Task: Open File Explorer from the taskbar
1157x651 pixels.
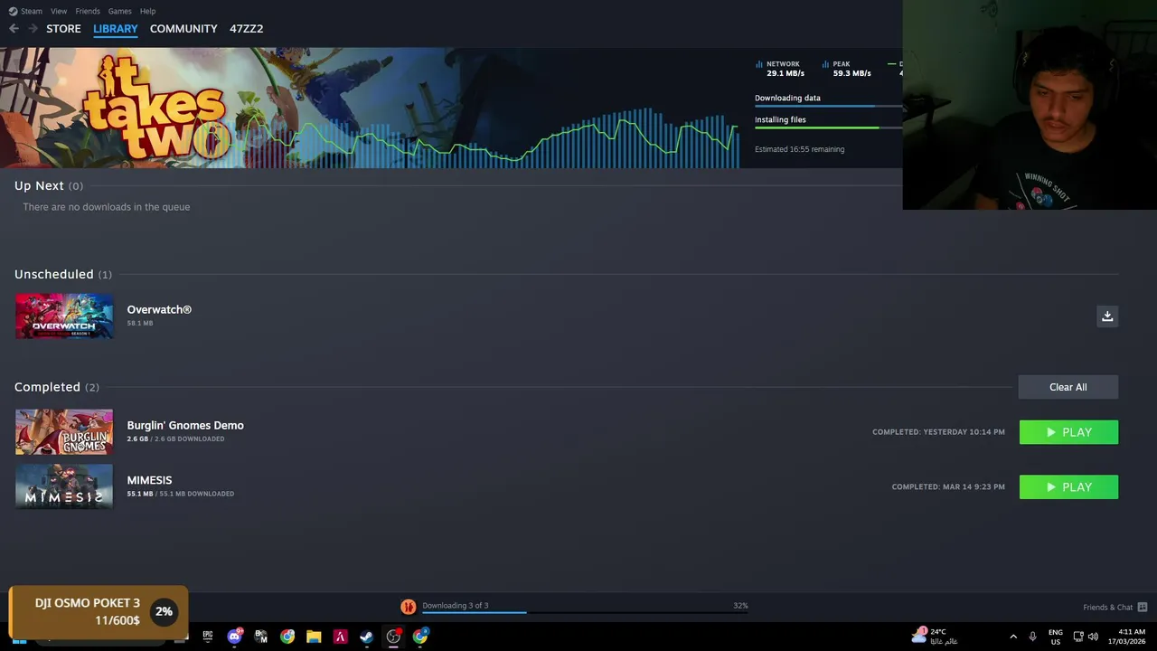Action: pos(314,637)
